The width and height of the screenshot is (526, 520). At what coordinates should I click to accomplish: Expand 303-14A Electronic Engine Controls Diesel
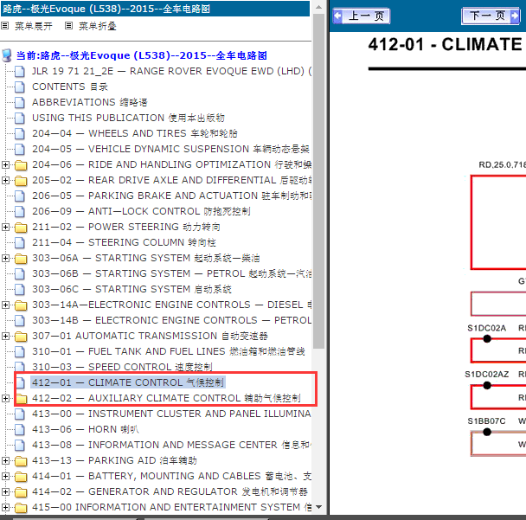(5, 305)
